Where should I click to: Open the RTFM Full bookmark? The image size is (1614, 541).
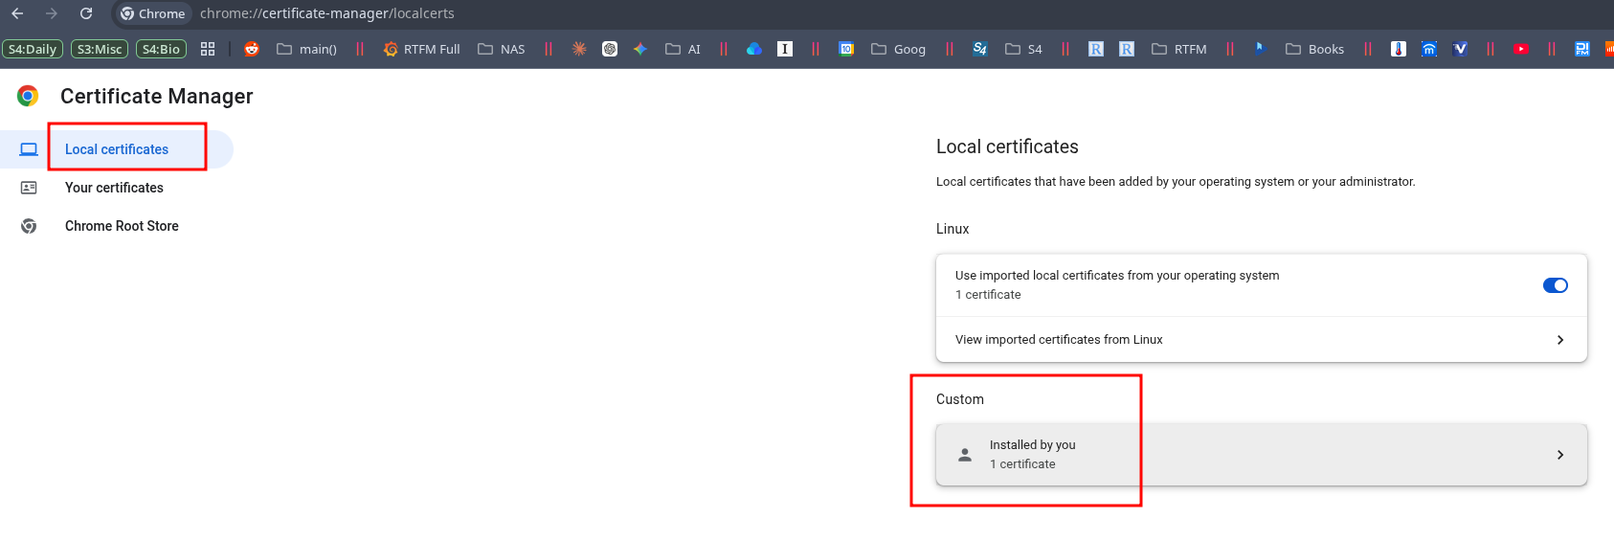[421, 49]
